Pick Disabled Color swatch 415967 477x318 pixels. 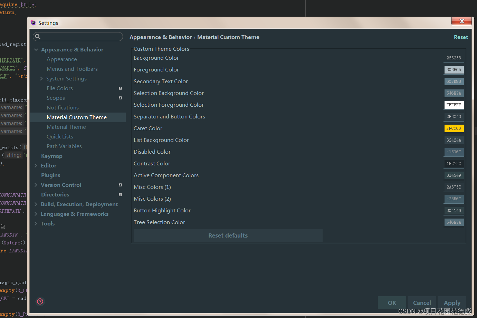click(454, 152)
